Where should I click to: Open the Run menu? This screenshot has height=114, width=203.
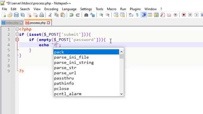click(x=123, y=9)
